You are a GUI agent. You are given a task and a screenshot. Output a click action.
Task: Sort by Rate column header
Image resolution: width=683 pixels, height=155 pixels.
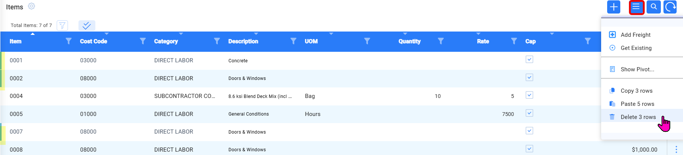483,41
